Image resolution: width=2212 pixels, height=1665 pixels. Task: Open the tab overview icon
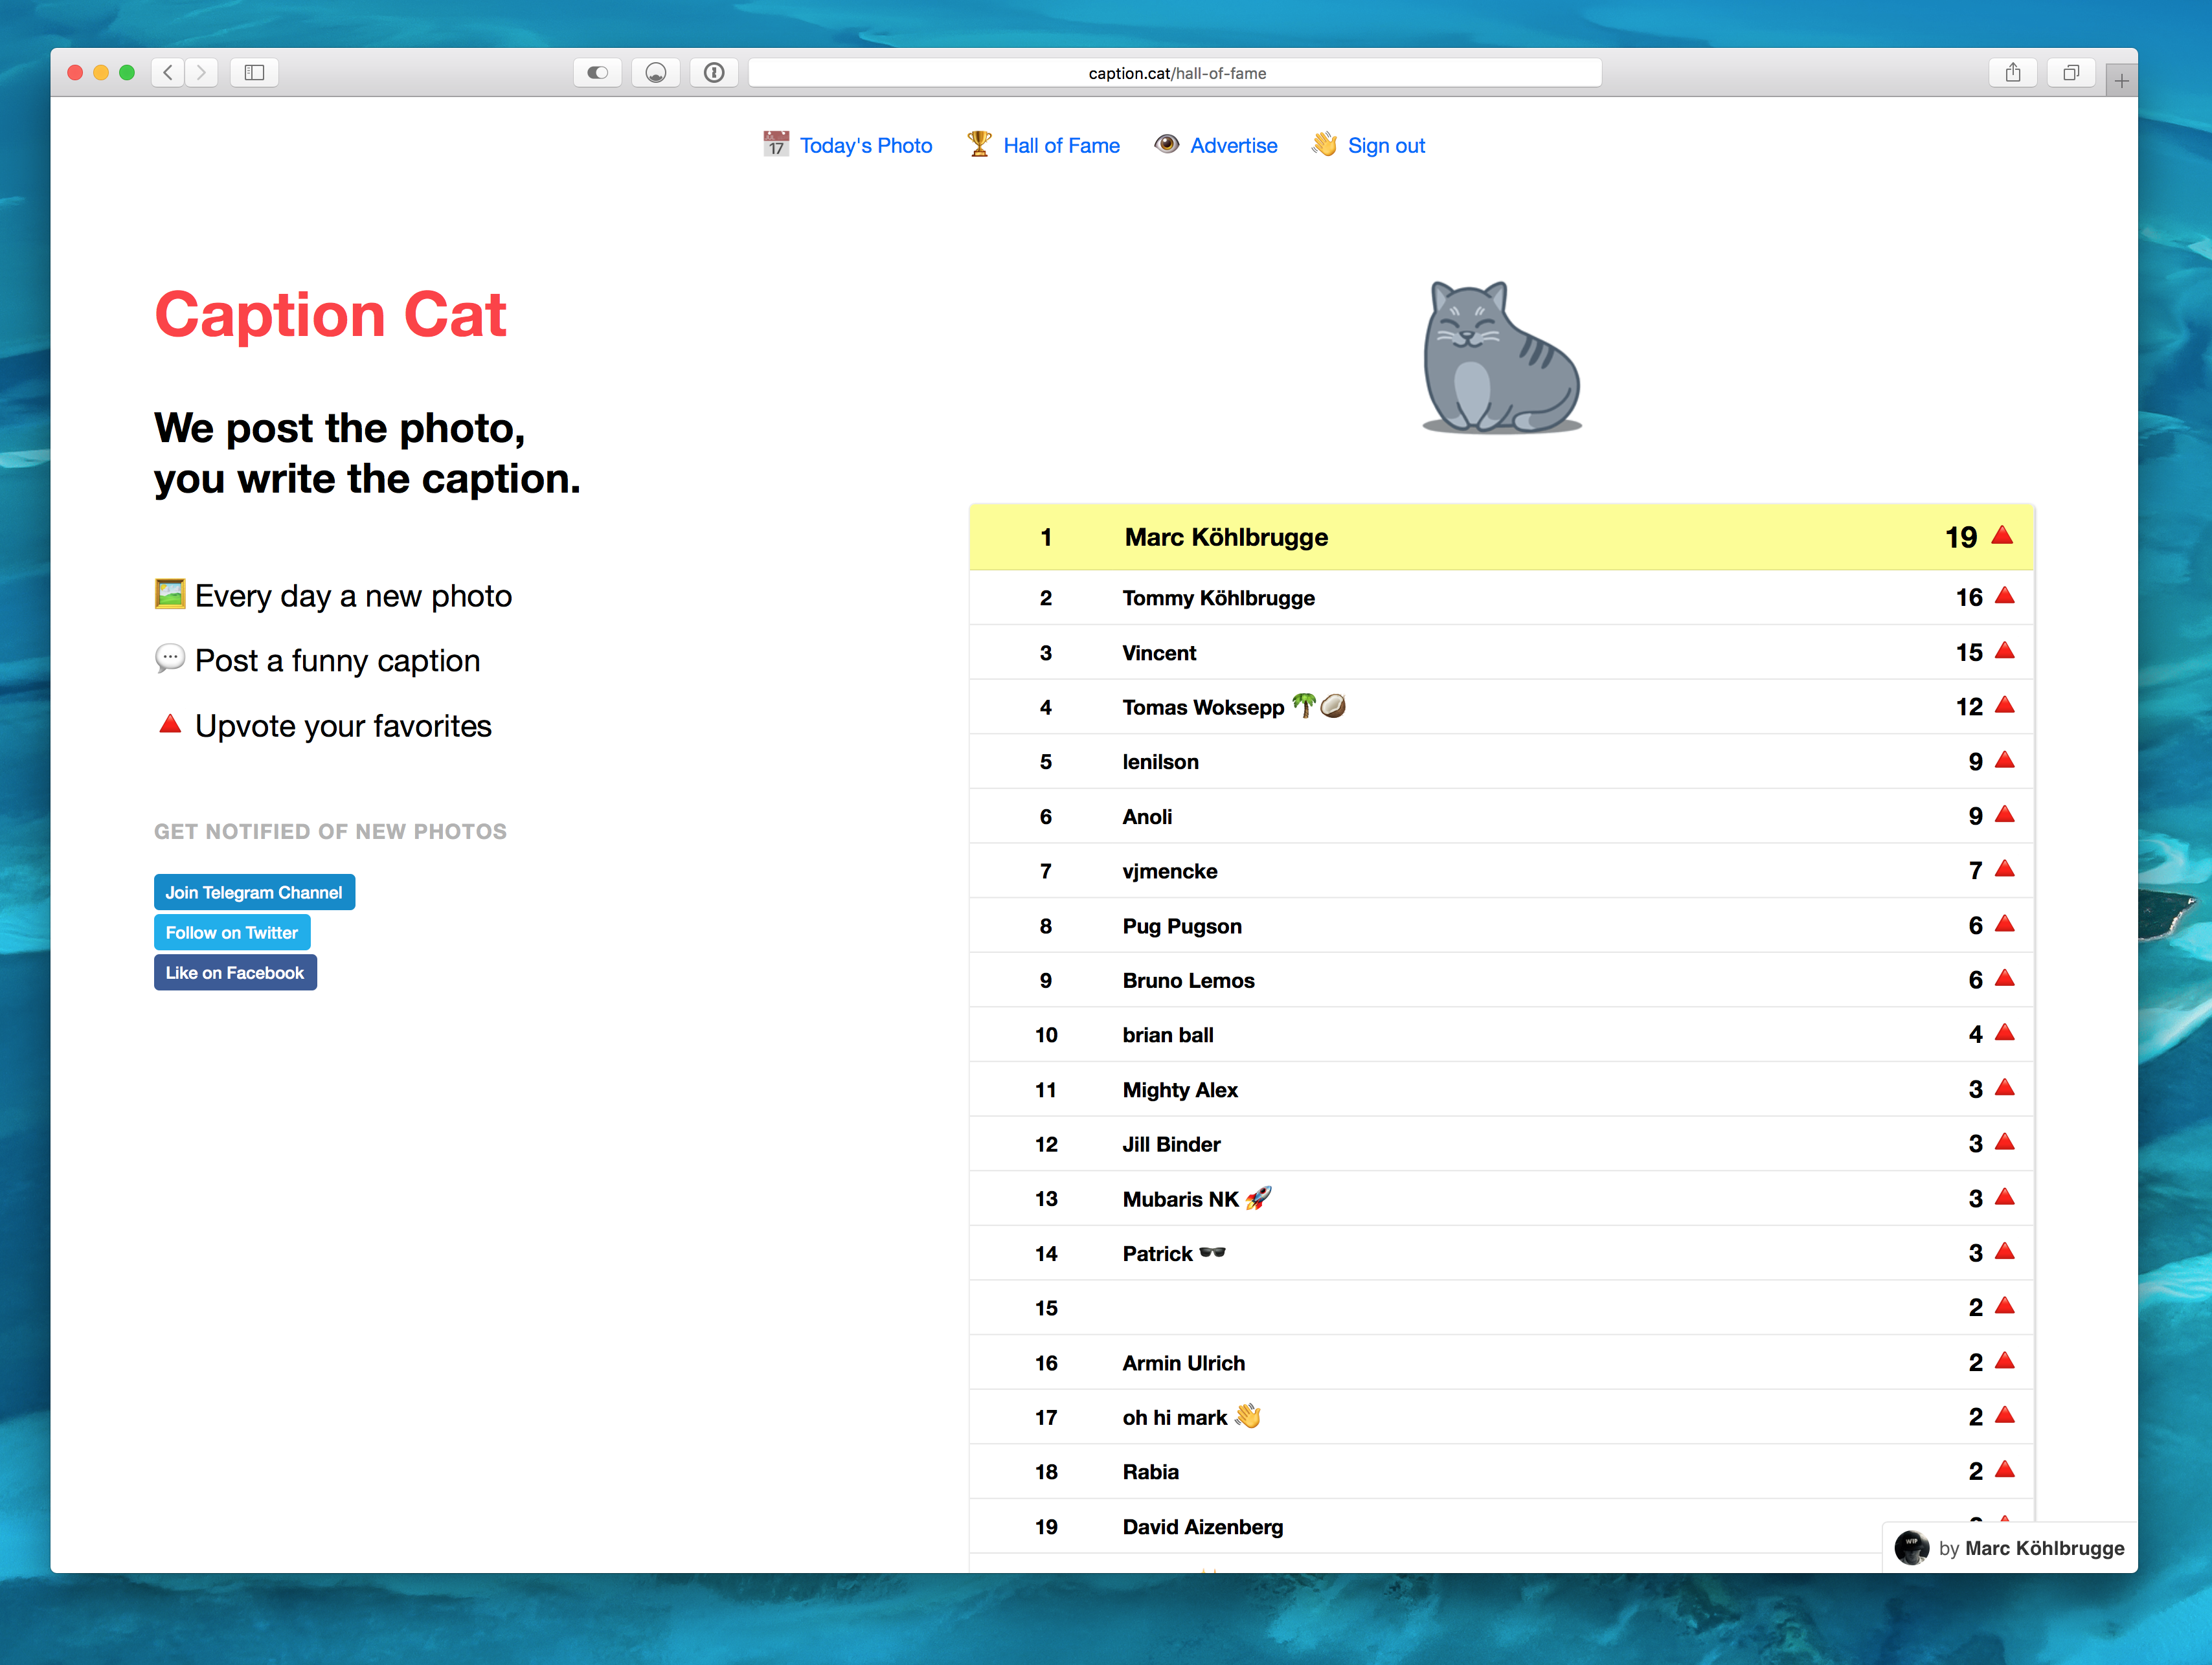(x=2070, y=72)
